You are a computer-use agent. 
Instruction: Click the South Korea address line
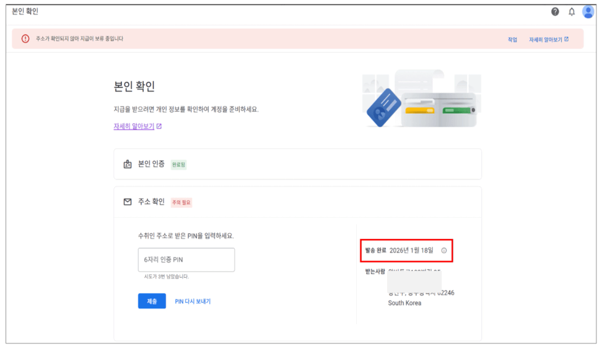point(404,303)
